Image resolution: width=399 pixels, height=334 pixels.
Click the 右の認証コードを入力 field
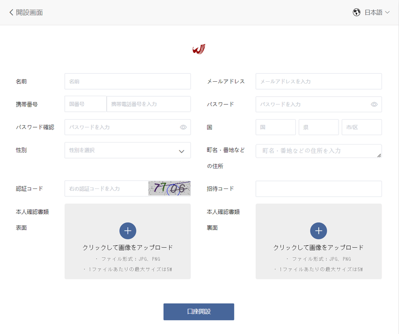coord(106,189)
